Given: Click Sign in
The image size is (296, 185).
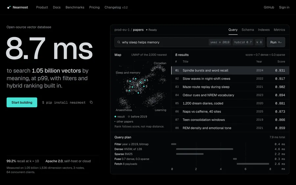Looking at the screenshot, I should pyautogui.click(x=284, y=7).
